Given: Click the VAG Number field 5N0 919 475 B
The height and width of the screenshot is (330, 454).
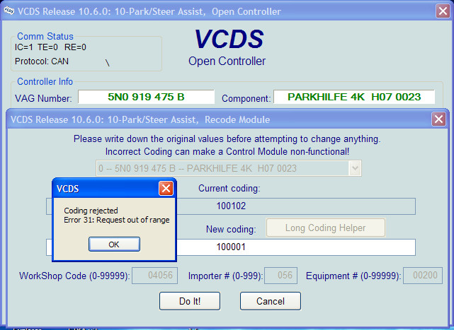Looking at the screenshot, I should click(146, 97).
